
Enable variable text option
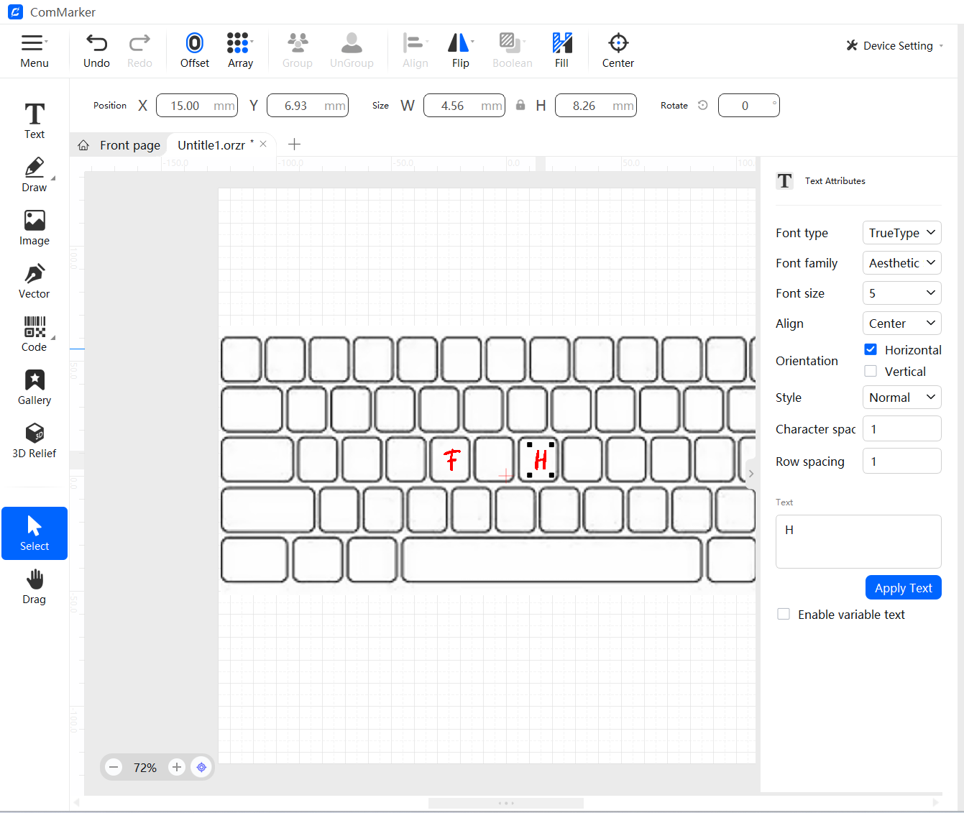point(784,614)
